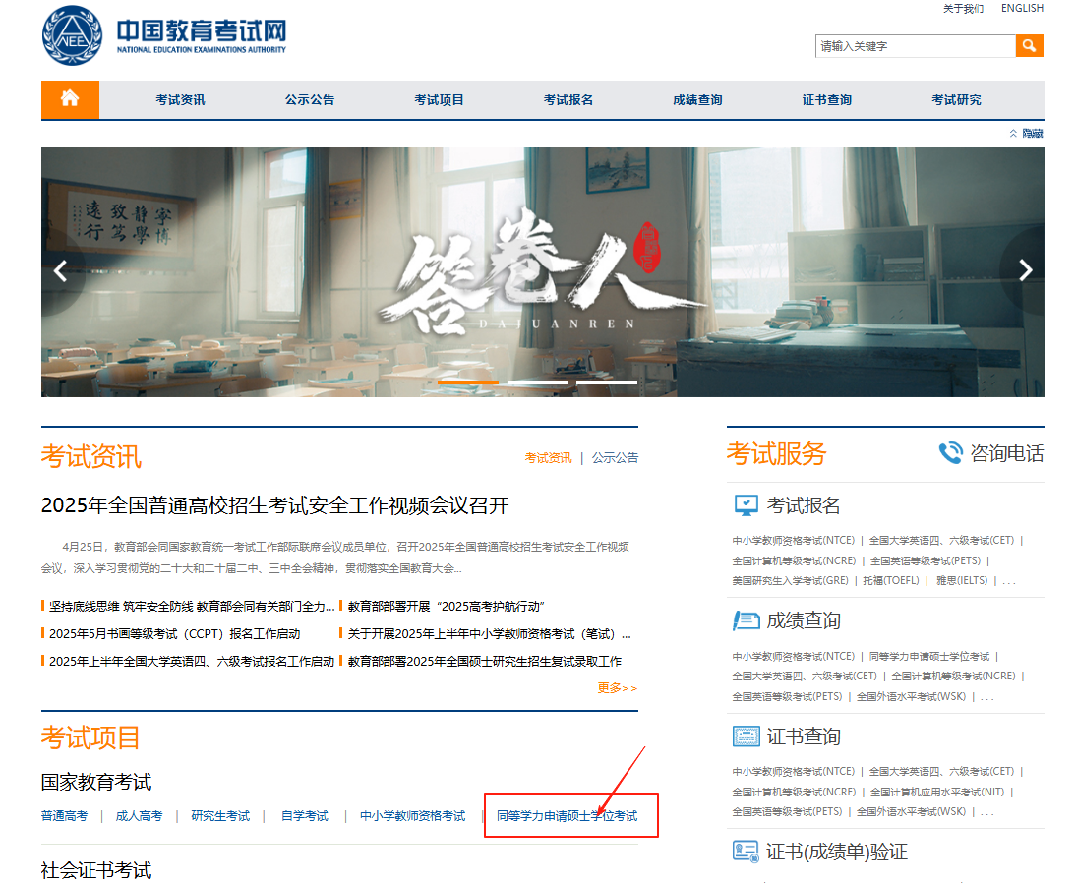This screenshot has height=883, width=1076.
Task: Click the 成绩查询 document icon
Action: pyautogui.click(x=746, y=620)
